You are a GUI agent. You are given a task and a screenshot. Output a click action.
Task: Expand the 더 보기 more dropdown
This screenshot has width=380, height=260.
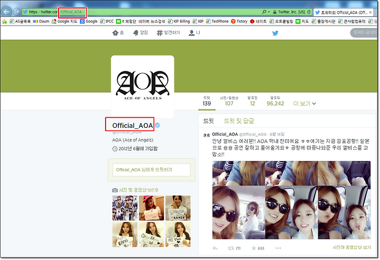pos(305,104)
